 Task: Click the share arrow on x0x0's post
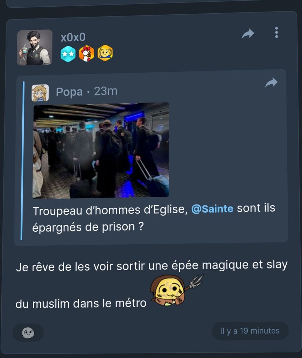coord(248,34)
